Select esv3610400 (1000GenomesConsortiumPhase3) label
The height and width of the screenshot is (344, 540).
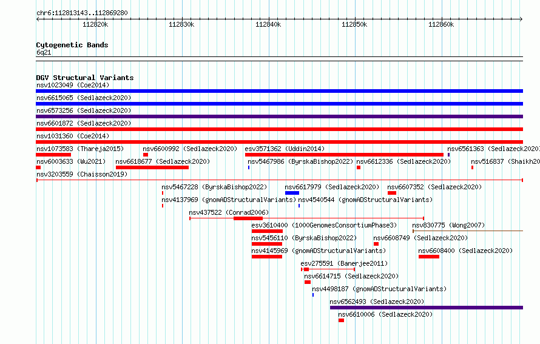point(324,225)
